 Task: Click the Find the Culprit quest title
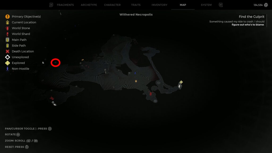click(252, 17)
